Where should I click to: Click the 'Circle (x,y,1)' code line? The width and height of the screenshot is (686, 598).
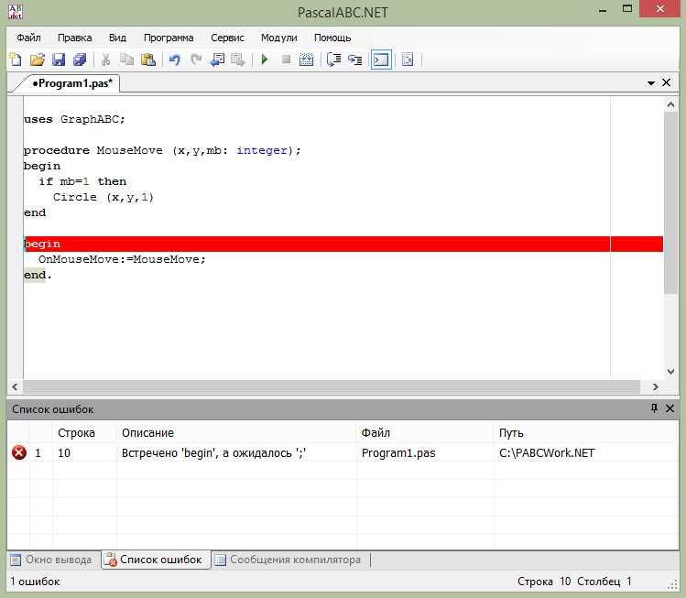(103, 197)
